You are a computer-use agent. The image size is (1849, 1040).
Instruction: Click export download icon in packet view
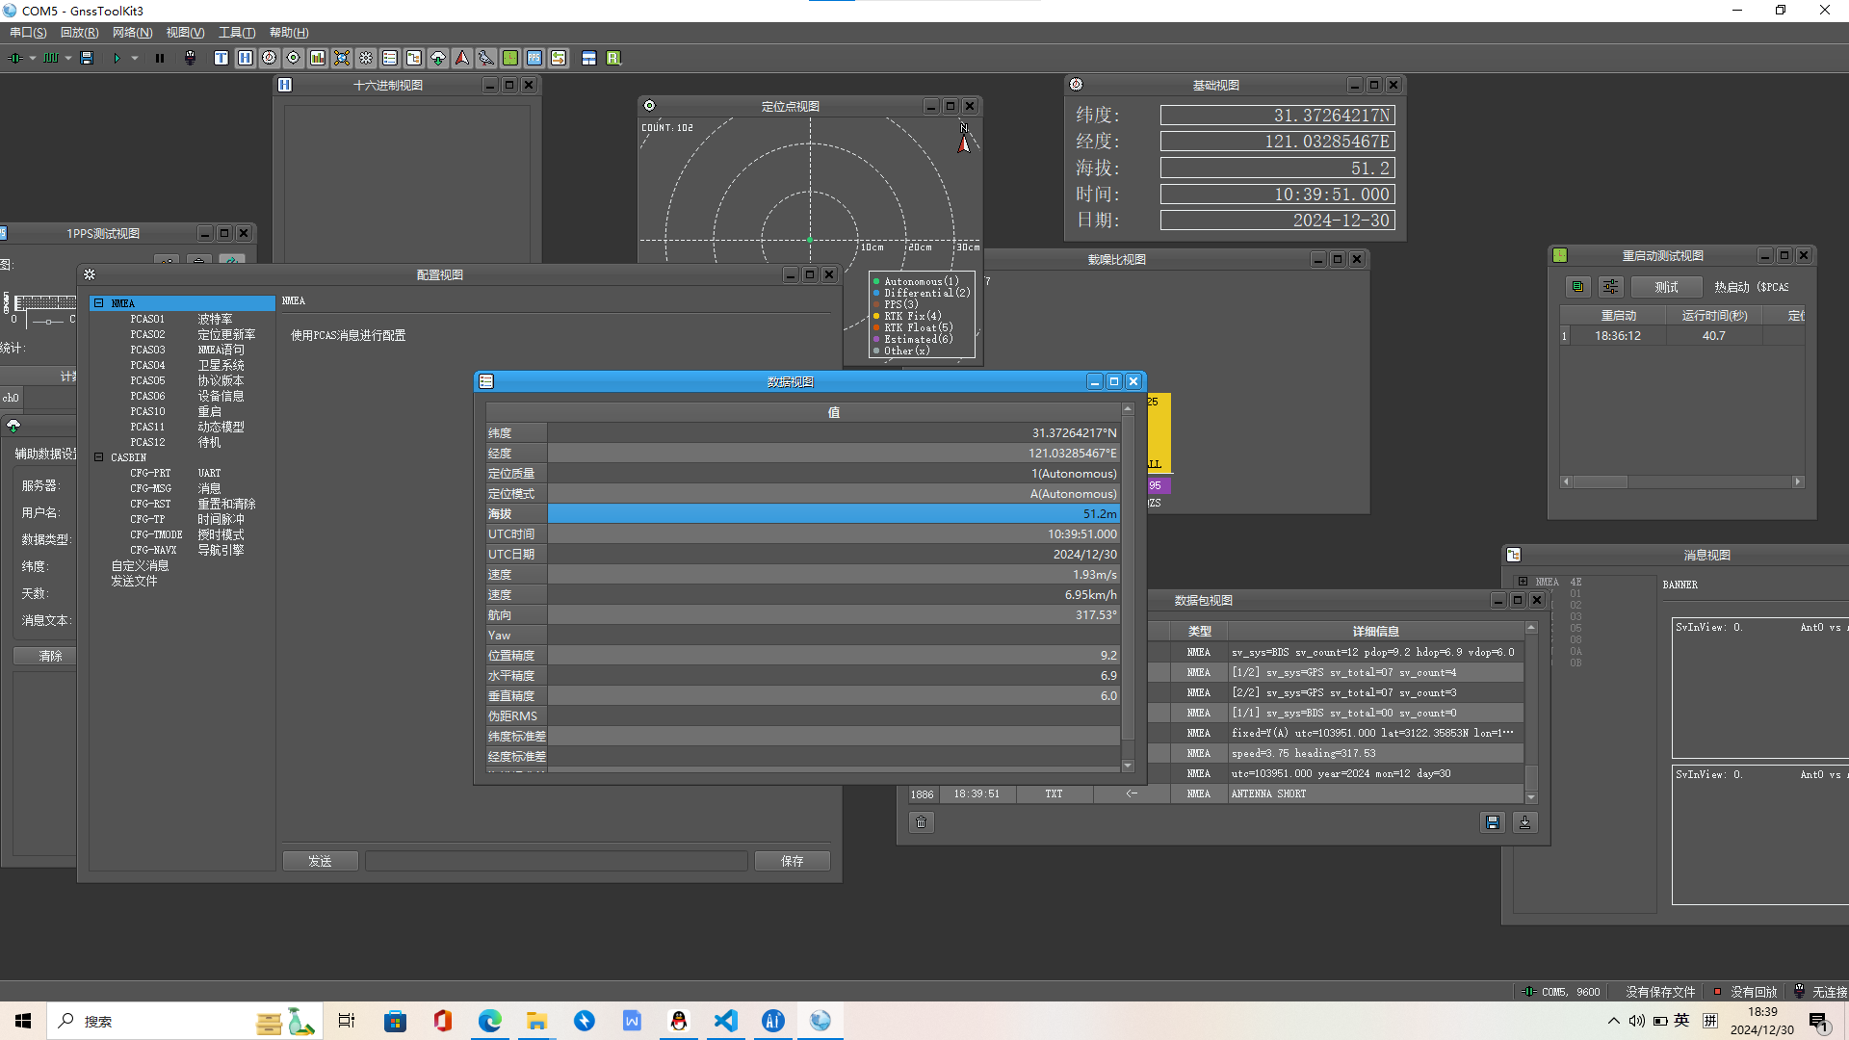coord(1525,822)
